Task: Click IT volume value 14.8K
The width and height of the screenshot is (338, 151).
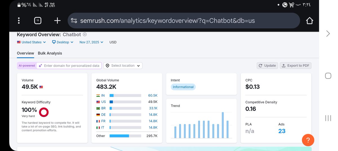Action: click(x=153, y=127)
